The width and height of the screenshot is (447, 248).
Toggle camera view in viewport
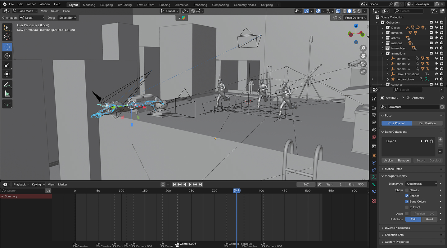pos(363,64)
